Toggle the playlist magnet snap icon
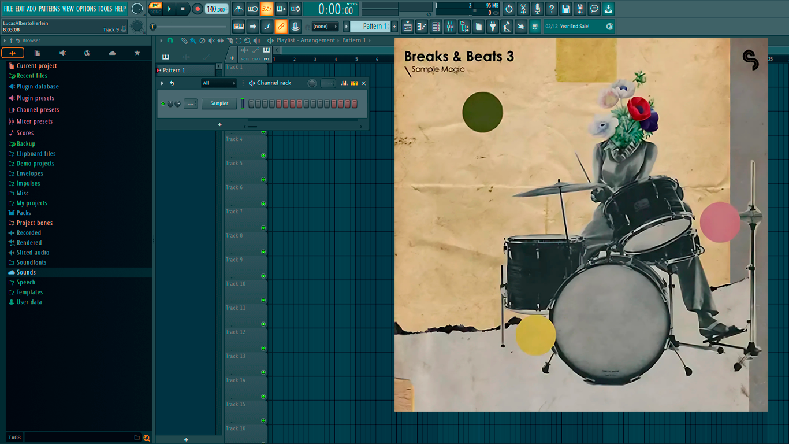The width and height of the screenshot is (789, 444). click(x=170, y=40)
